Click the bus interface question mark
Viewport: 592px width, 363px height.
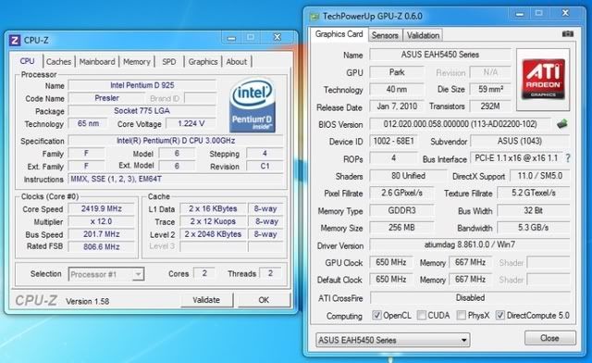pos(567,158)
